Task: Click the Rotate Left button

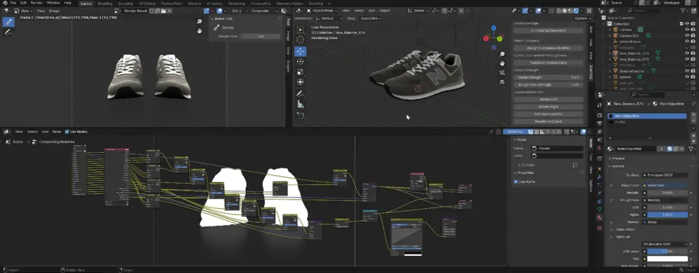Action: click(x=548, y=100)
